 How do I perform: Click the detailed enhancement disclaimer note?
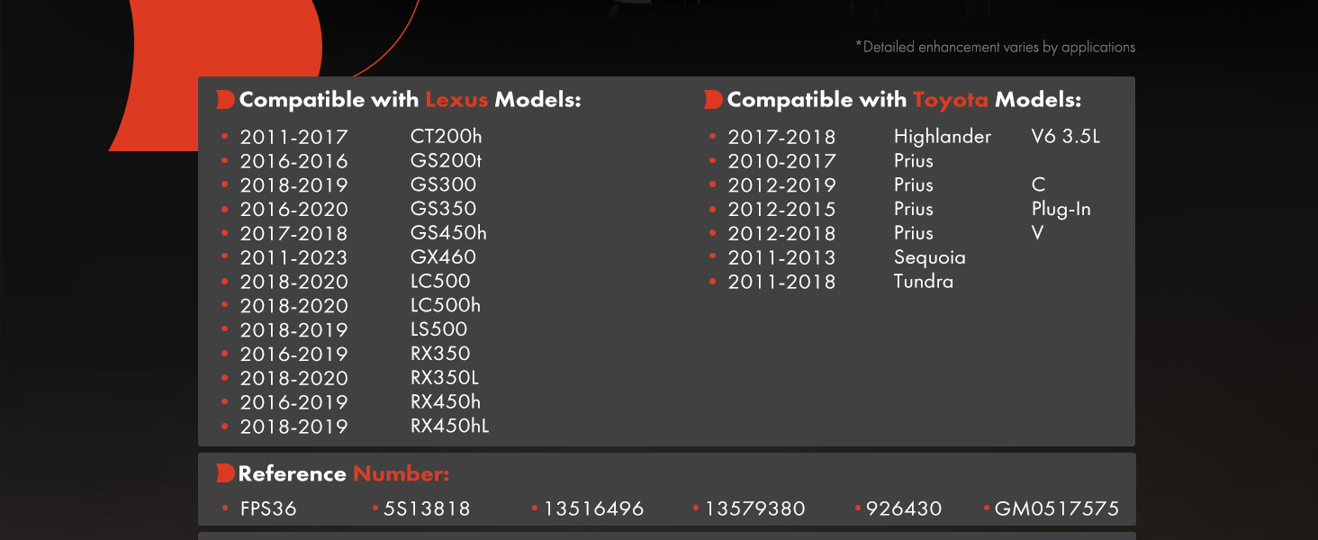pyautogui.click(x=995, y=48)
